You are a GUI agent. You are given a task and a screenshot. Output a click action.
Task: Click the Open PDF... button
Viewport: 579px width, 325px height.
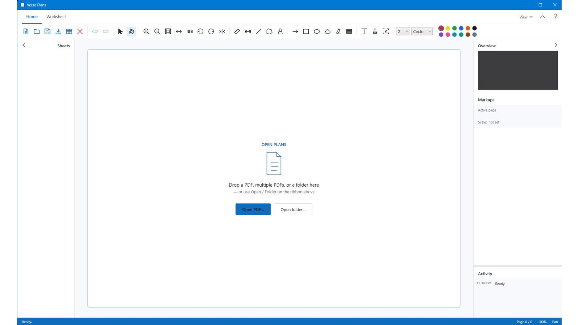point(253,209)
